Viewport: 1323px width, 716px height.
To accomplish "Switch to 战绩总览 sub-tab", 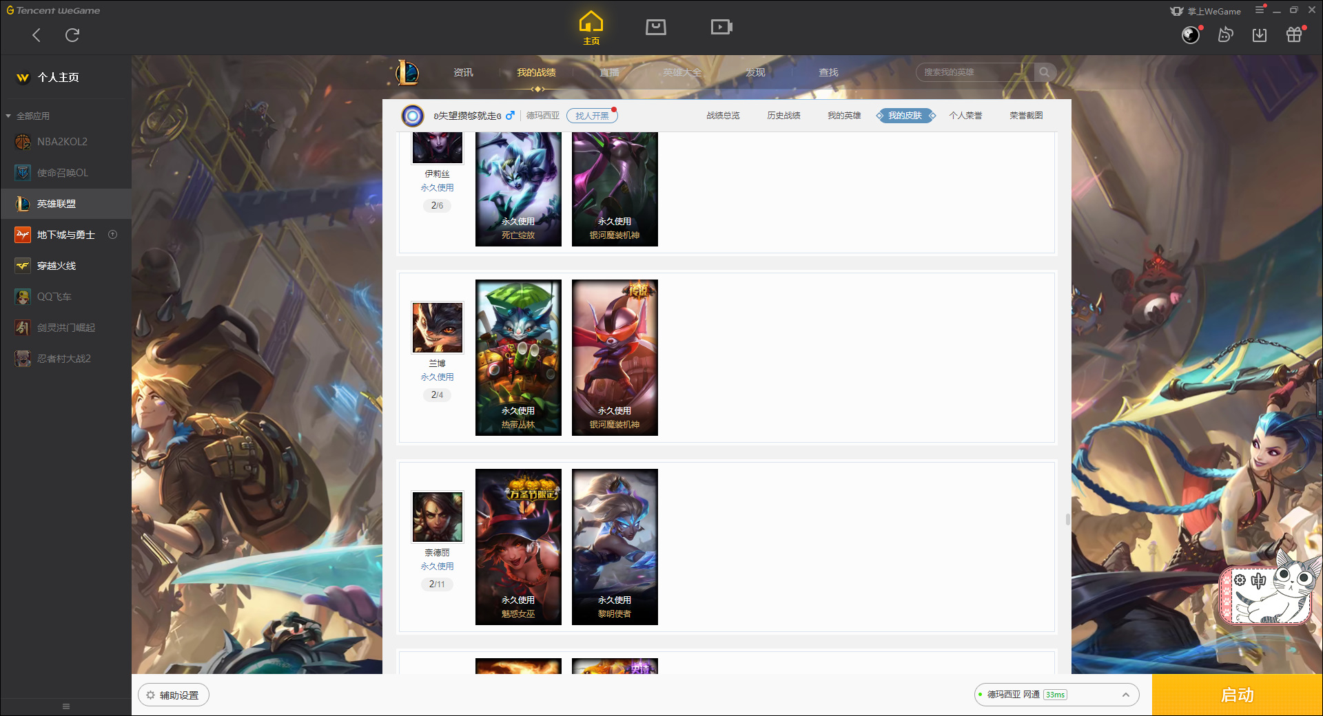I will click(x=723, y=116).
